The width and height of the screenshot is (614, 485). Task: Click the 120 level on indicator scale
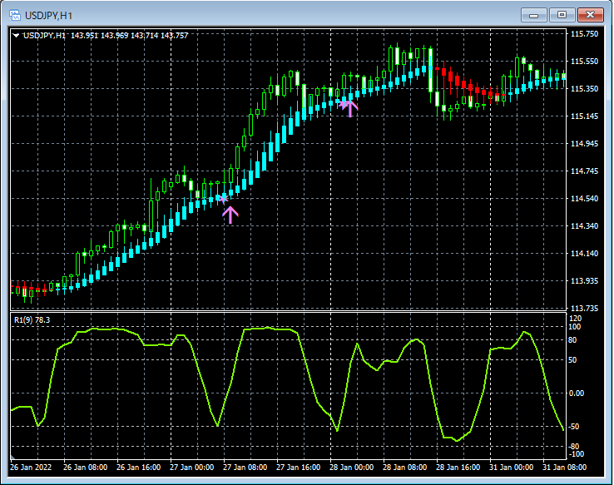[x=576, y=319]
